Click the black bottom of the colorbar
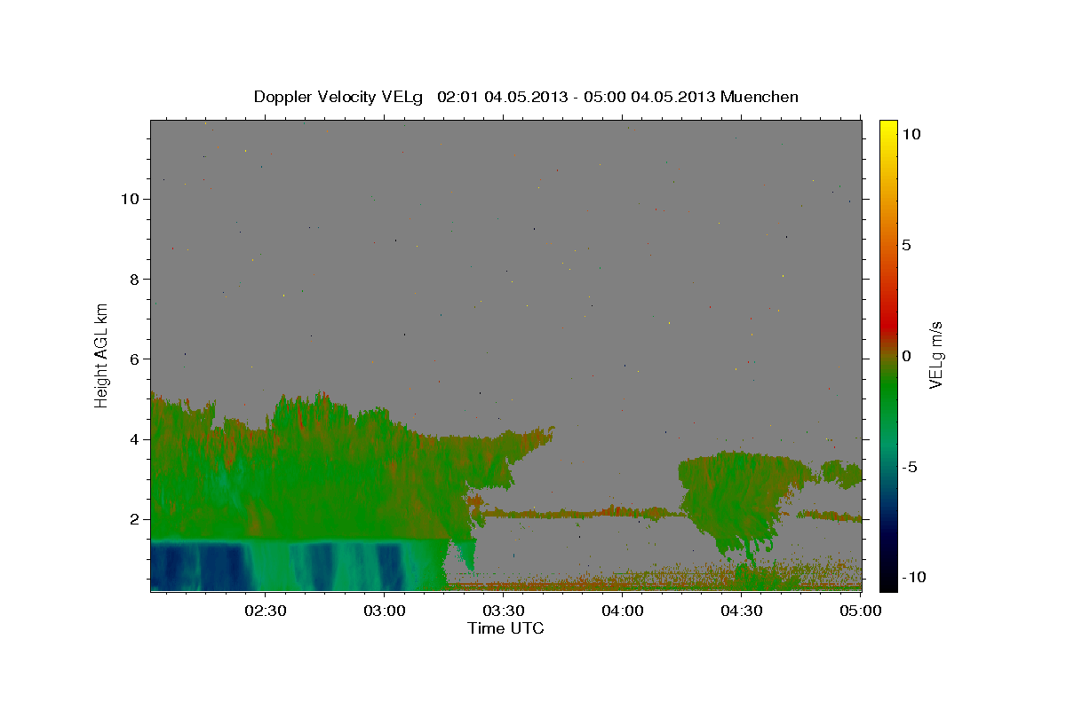The height and width of the screenshot is (710, 1066). (x=887, y=581)
